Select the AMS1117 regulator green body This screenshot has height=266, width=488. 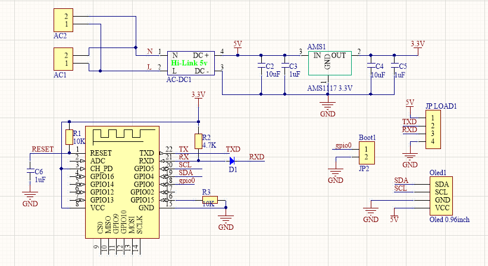click(330, 64)
